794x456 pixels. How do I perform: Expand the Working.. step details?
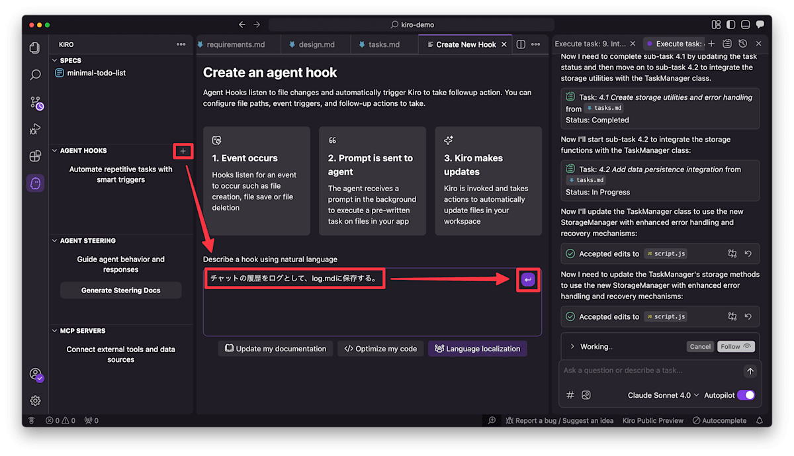(572, 347)
